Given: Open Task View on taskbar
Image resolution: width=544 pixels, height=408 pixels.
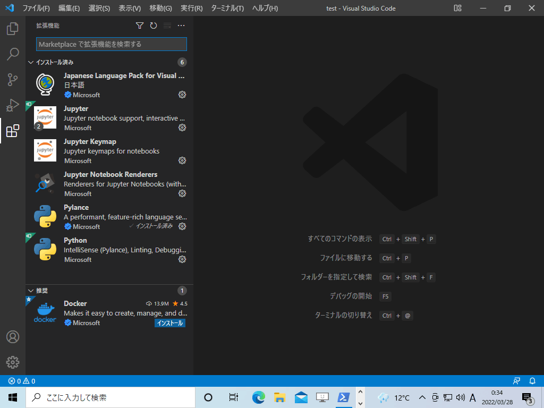Looking at the screenshot, I should [234, 397].
